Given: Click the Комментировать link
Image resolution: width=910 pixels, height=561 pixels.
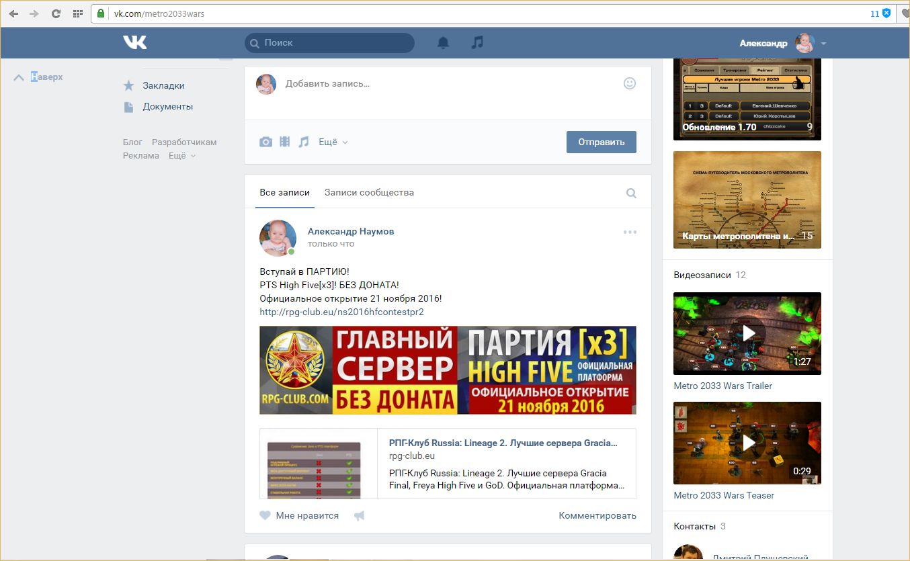Looking at the screenshot, I should 597,515.
